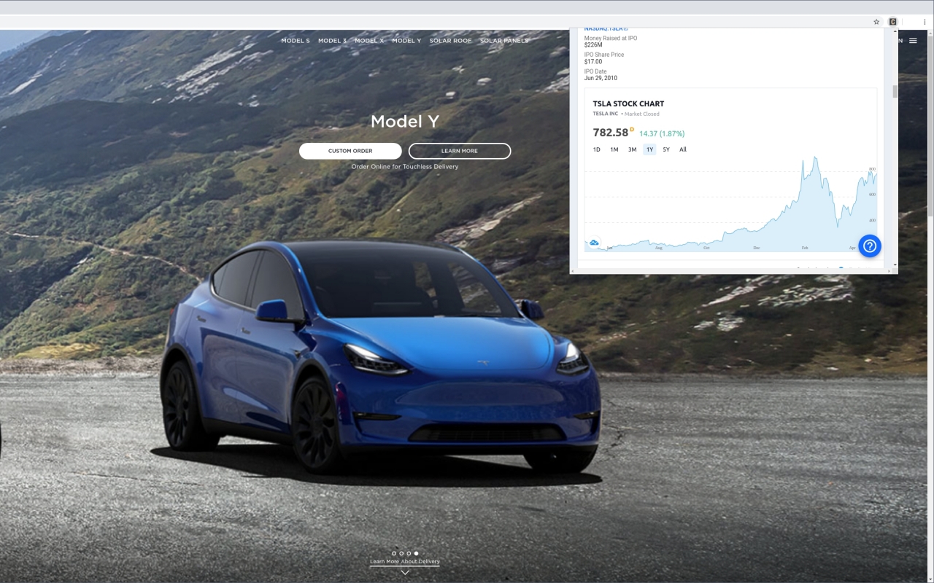Screen dimensions: 934x583
Task: Open the Crunchbase extension icon in toolbar
Action: point(892,22)
